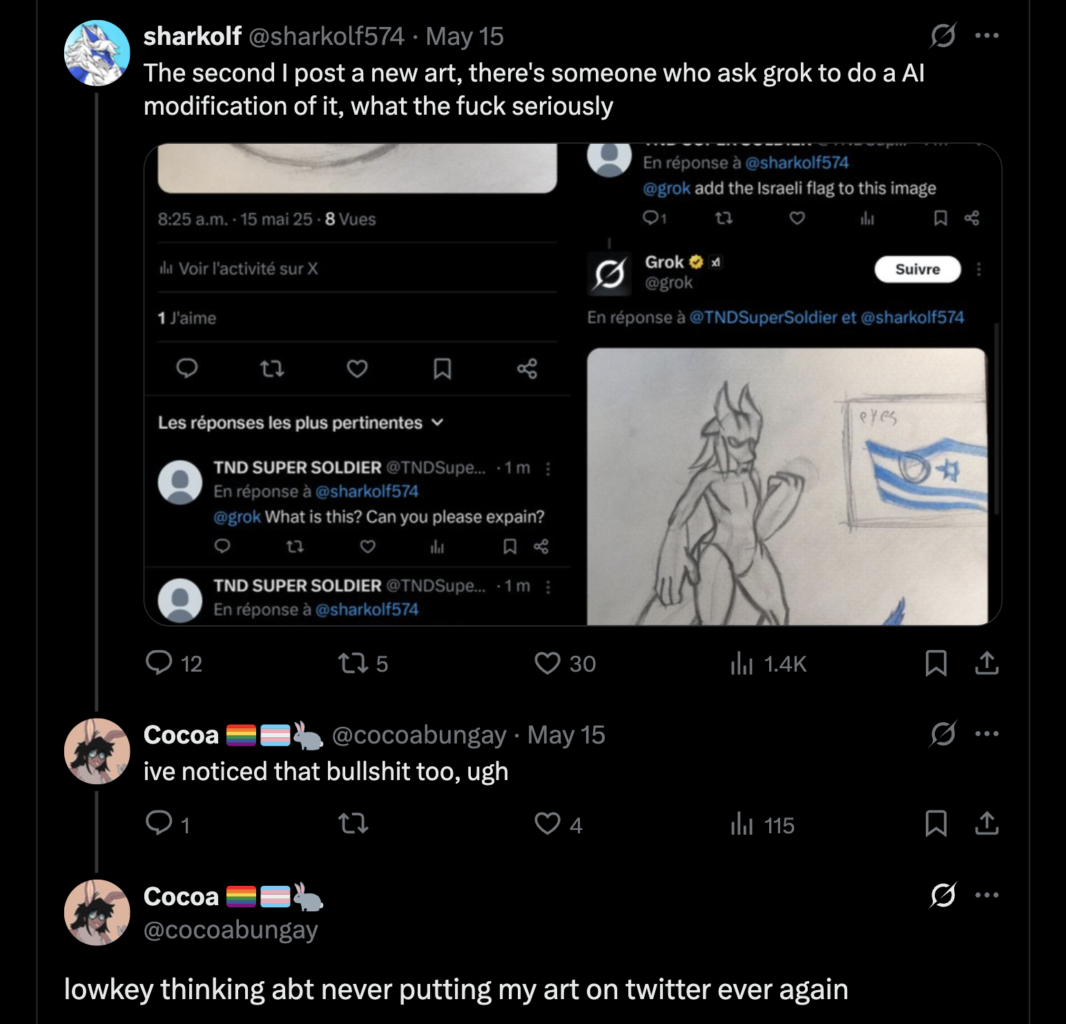Image resolution: width=1066 pixels, height=1024 pixels.
Task: Like sharkolf's post with 30 likes
Action: [547, 663]
